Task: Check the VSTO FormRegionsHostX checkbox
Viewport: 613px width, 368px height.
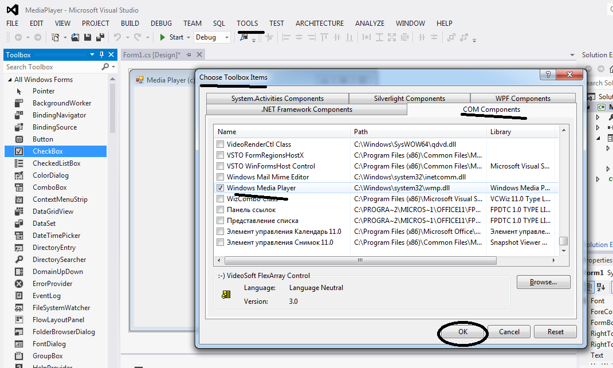Action: [x=221, y=155]
